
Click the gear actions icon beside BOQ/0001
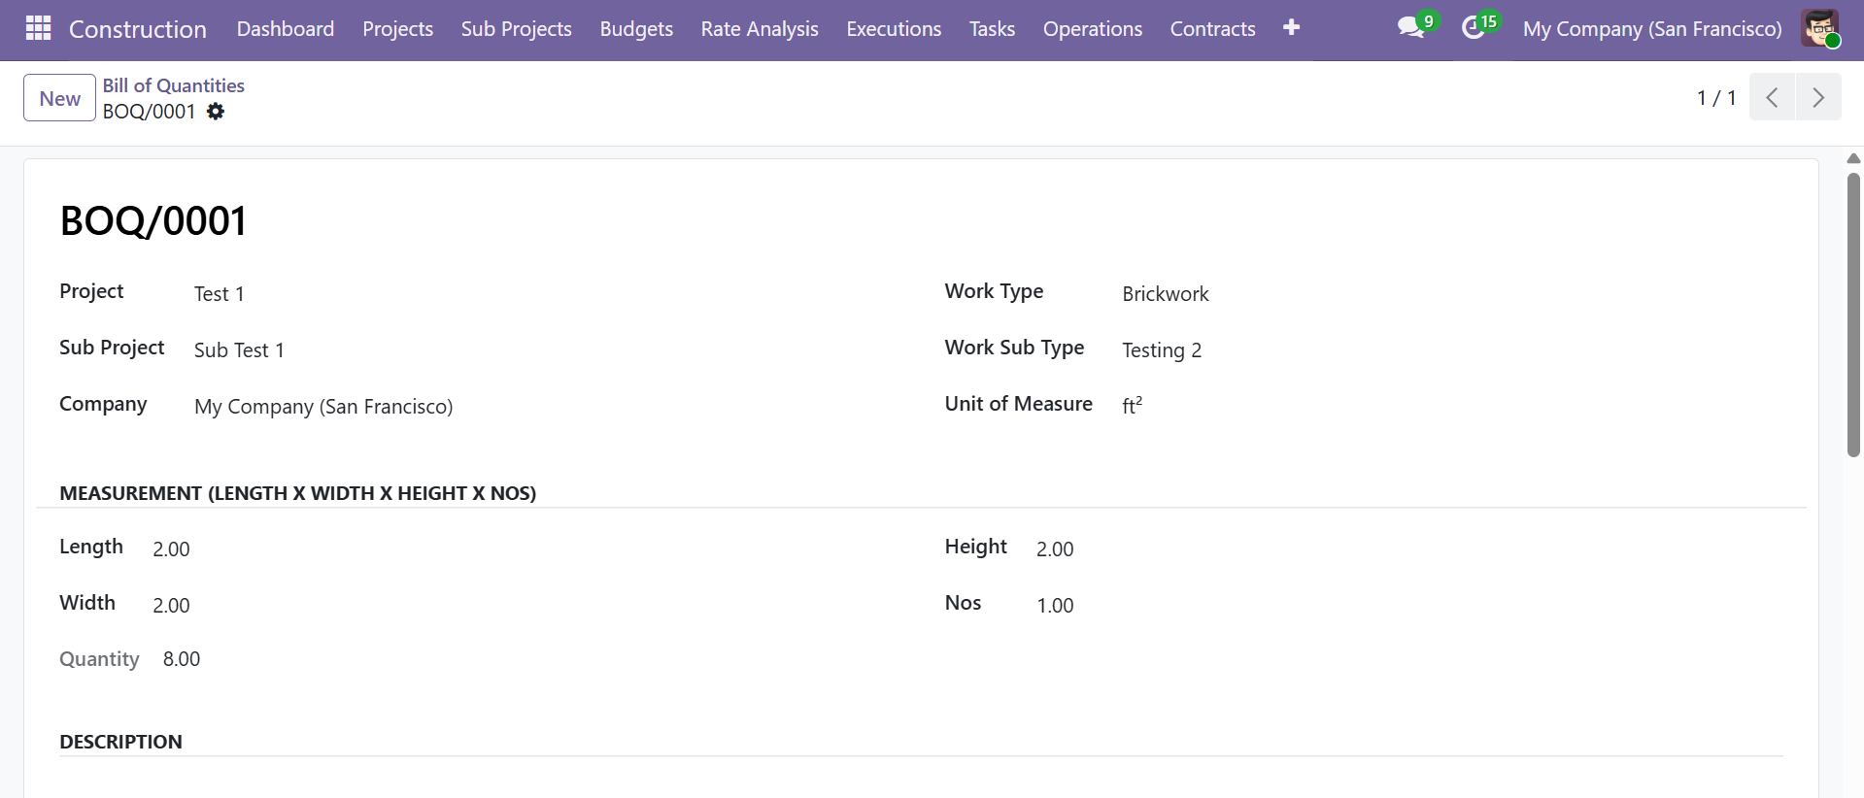(x=216, y=112)
